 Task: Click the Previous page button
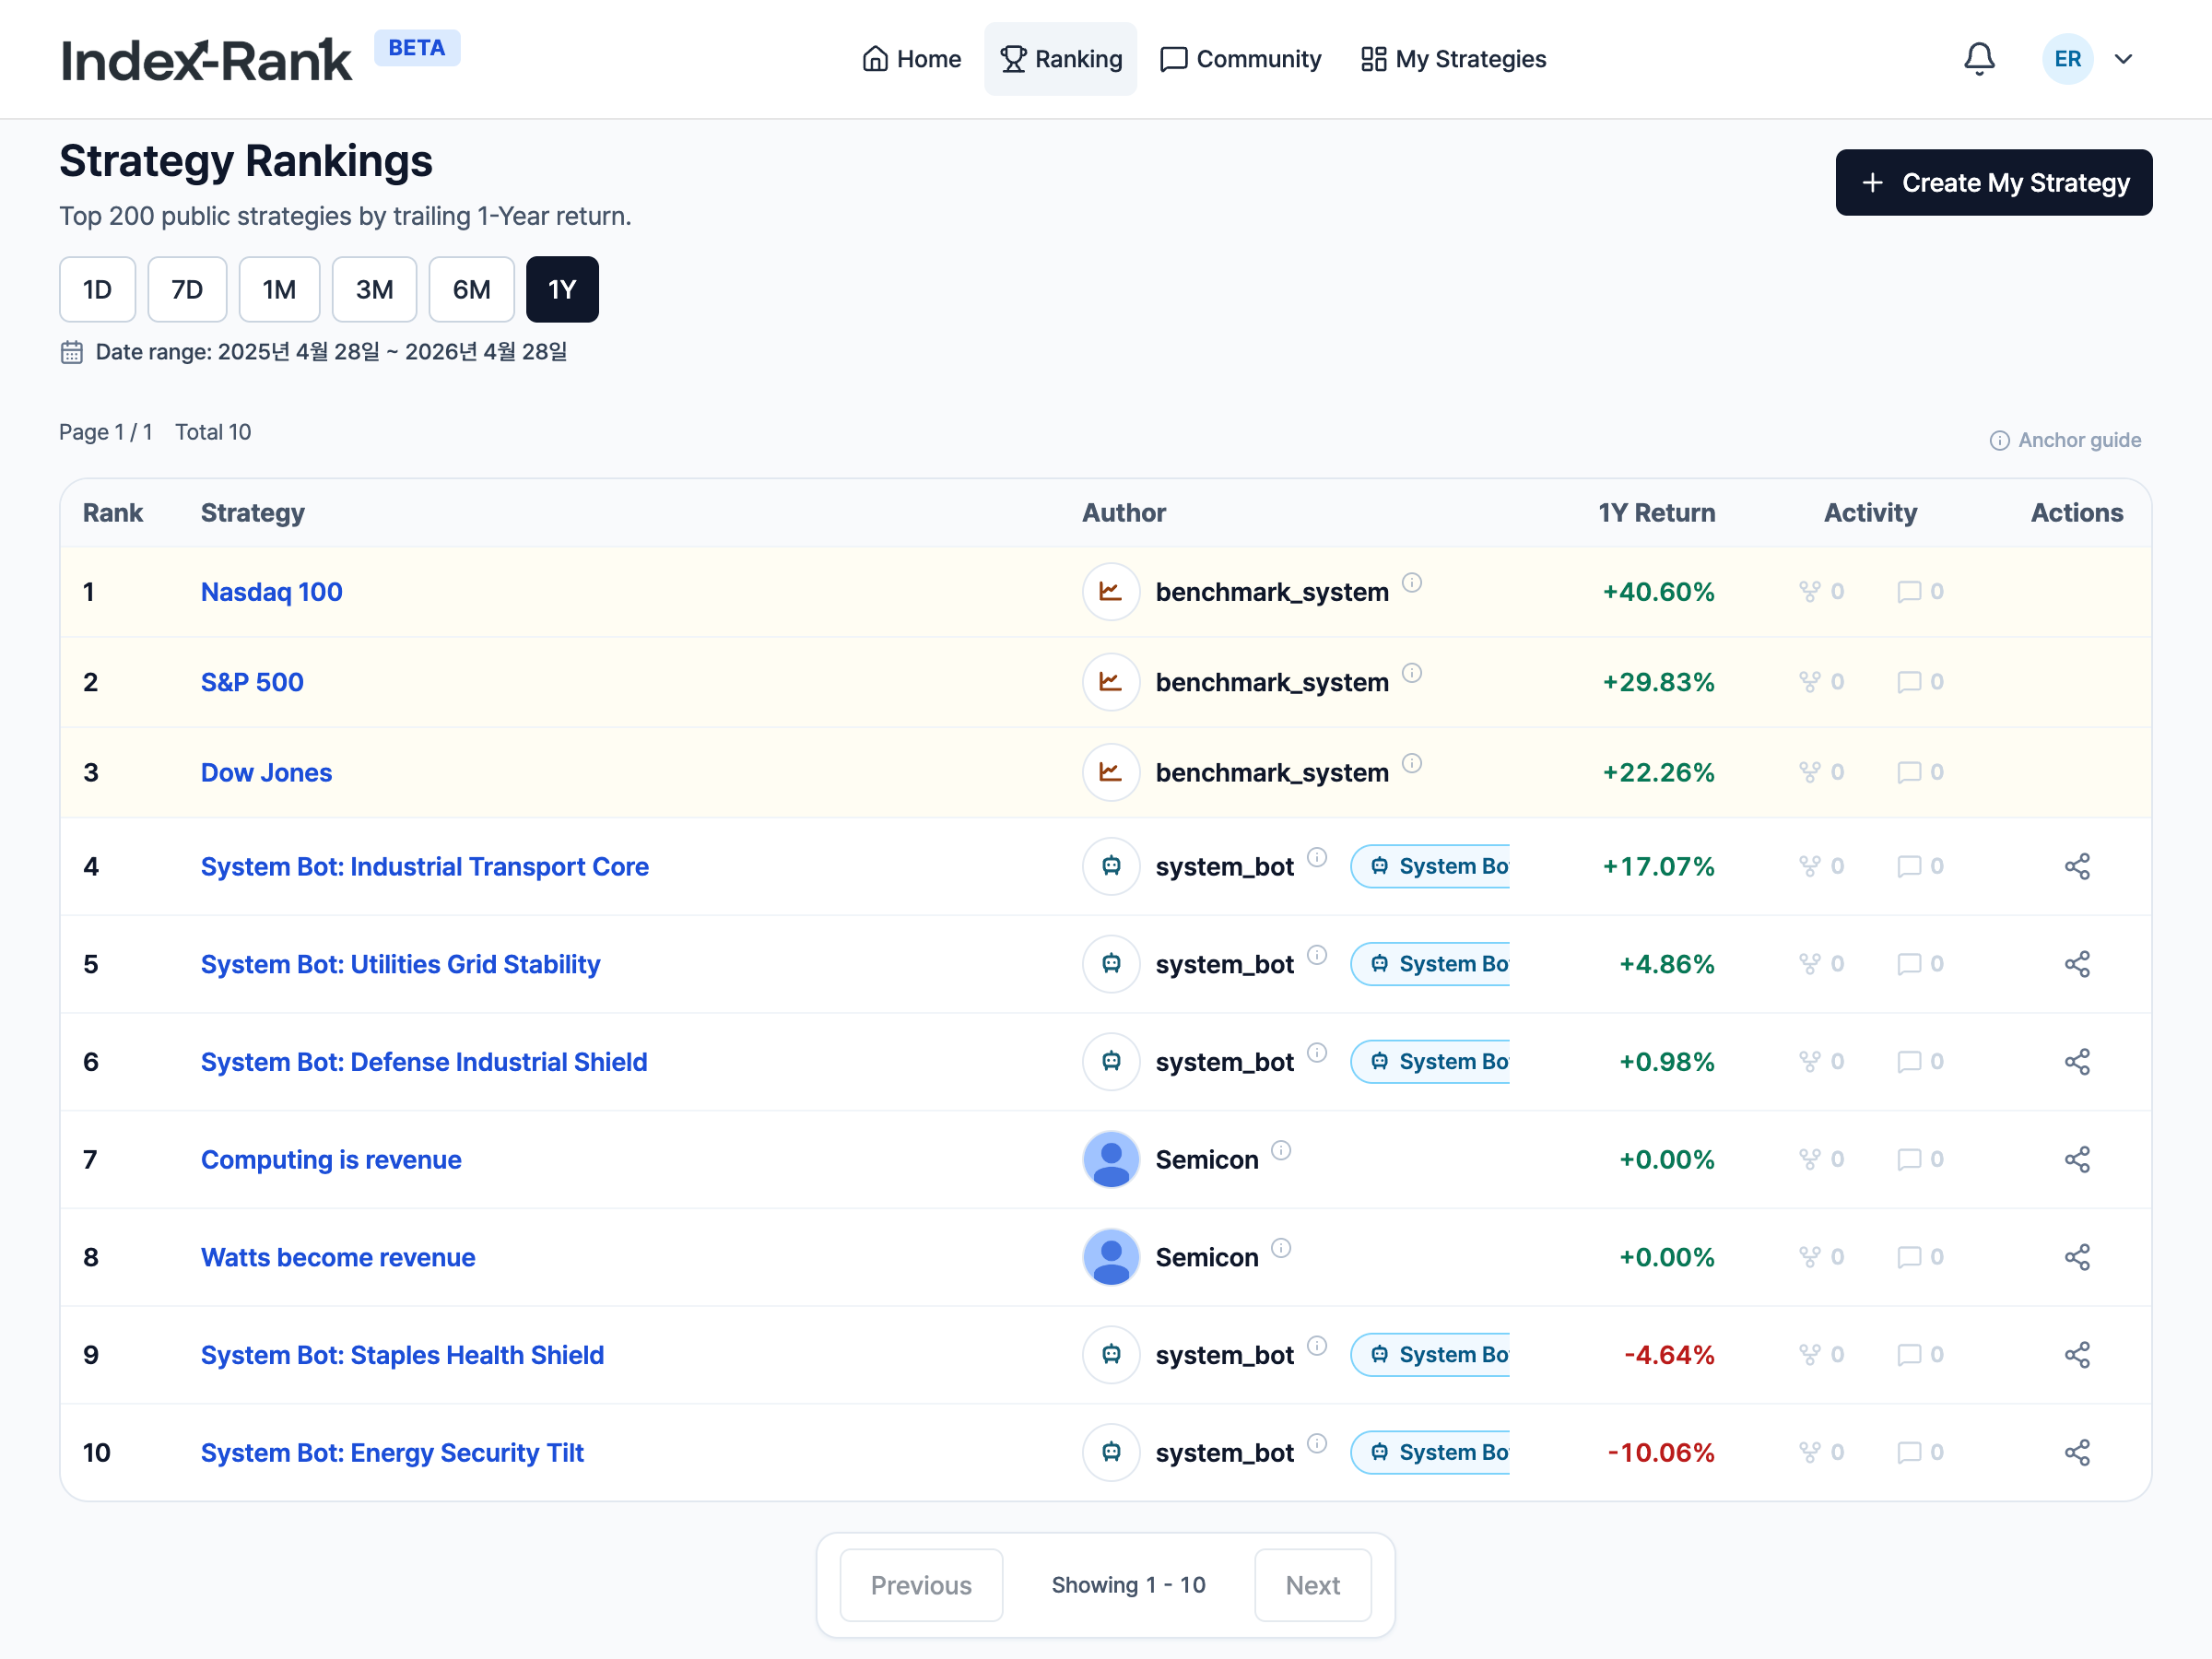point(921,1585)
